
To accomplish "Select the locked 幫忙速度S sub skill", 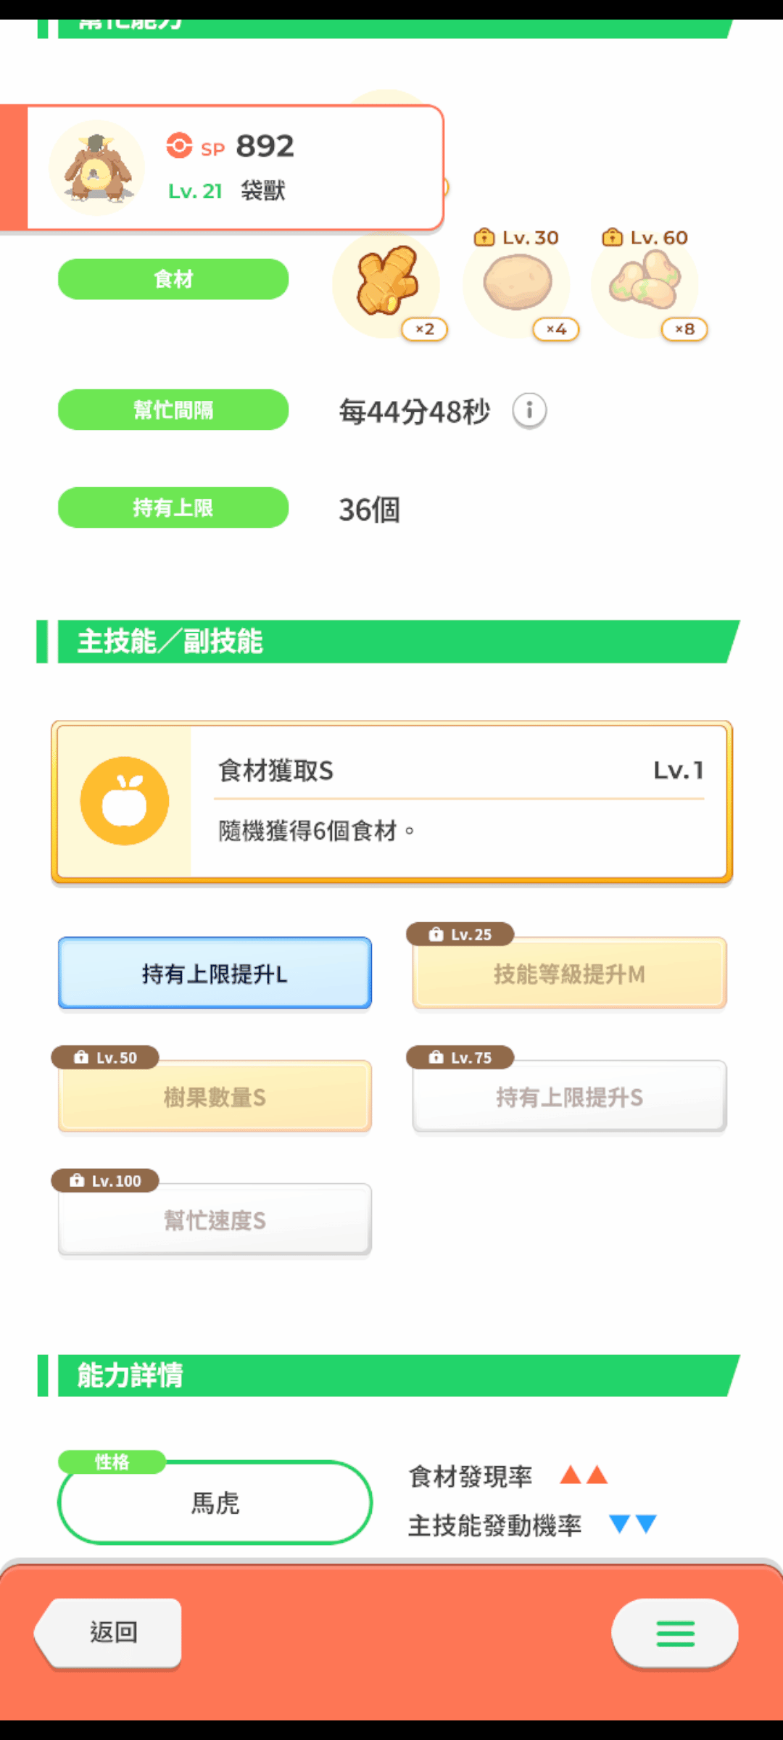I will (215, 1219).
